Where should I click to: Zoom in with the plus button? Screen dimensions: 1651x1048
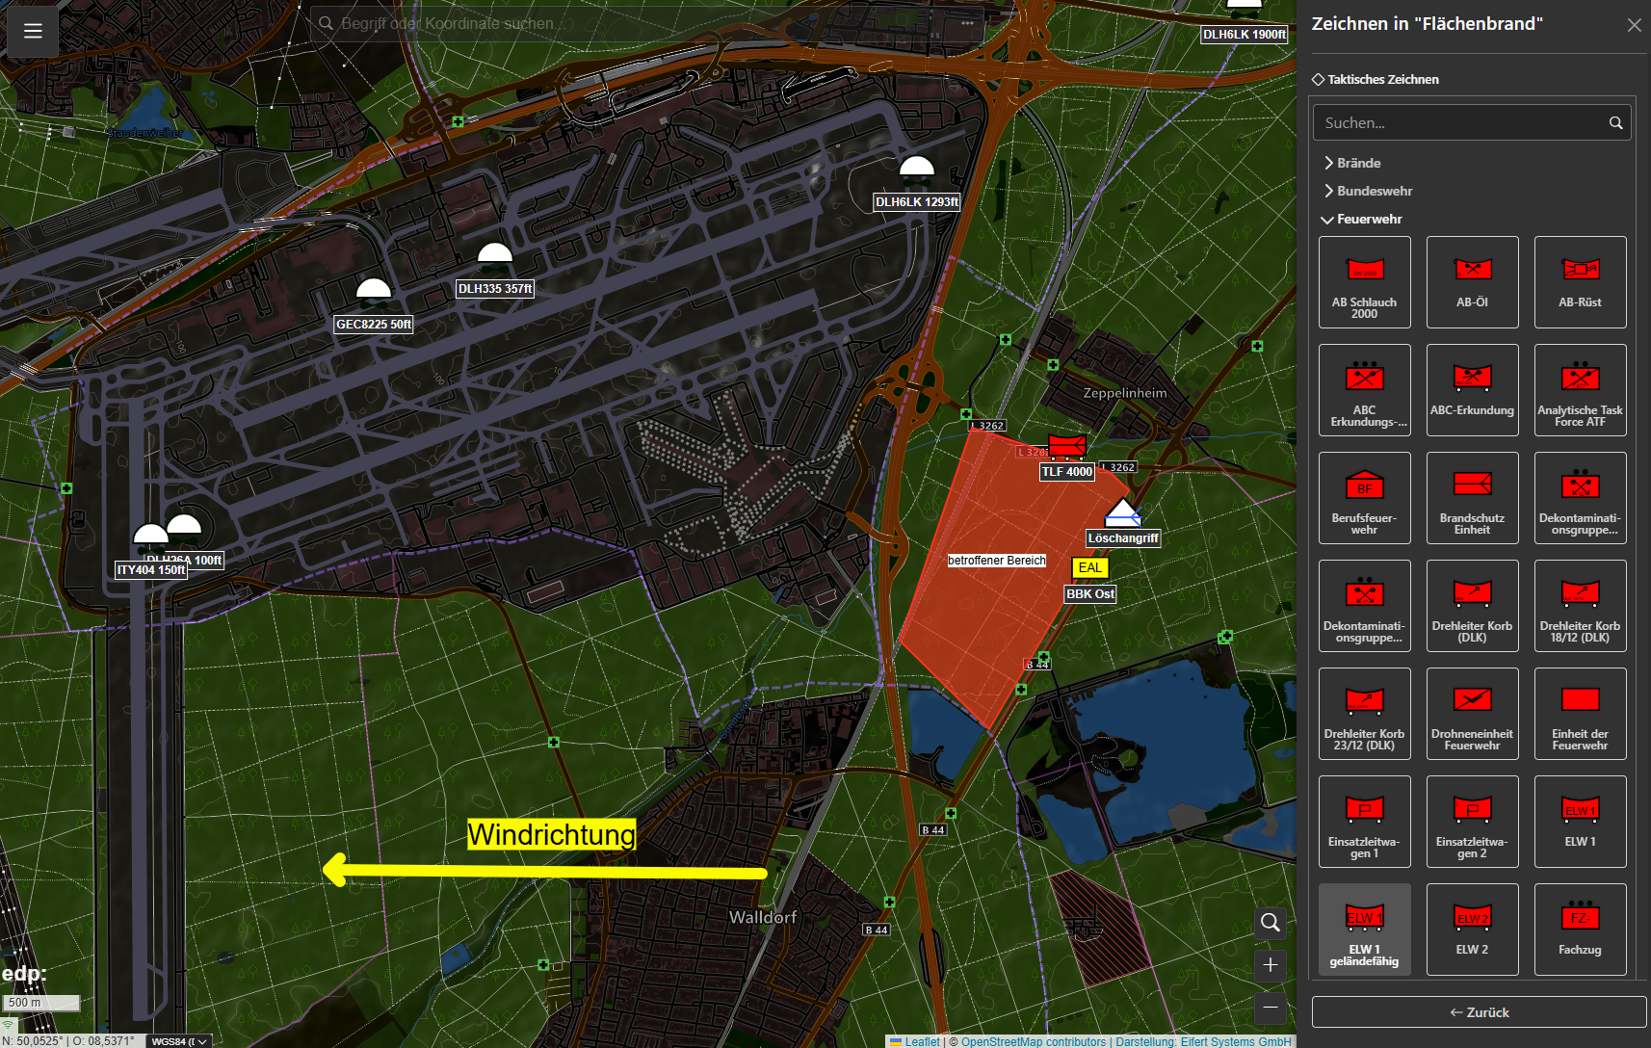point(1271,965)
